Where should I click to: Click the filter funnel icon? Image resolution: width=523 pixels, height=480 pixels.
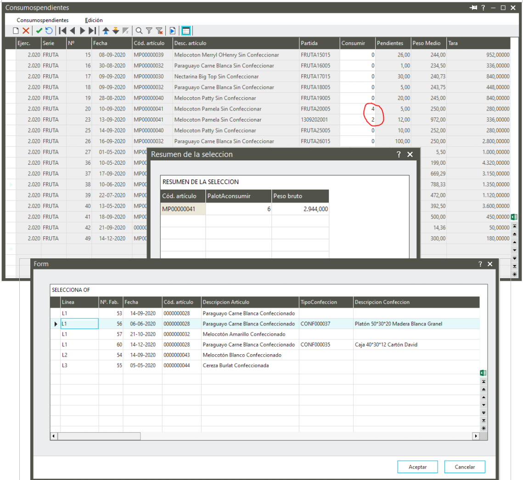pos(149,31)
